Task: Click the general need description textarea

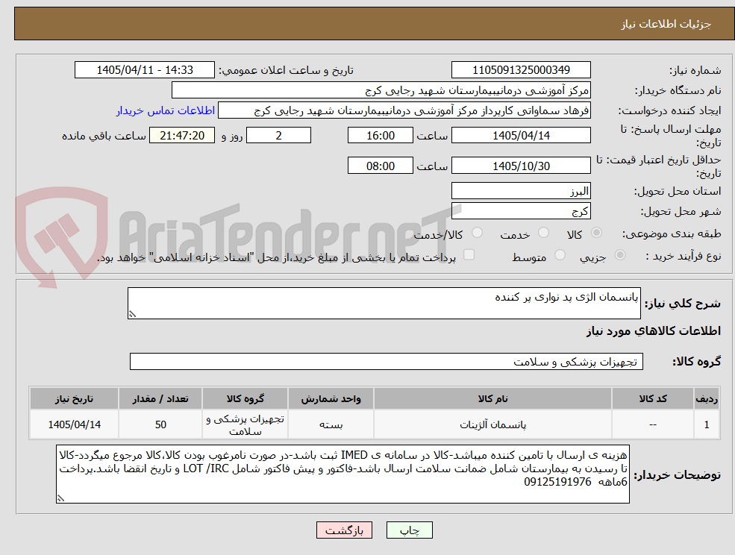Action: (384, 304)
